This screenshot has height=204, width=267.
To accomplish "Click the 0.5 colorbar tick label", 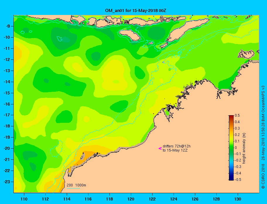I will coord(237,115).
